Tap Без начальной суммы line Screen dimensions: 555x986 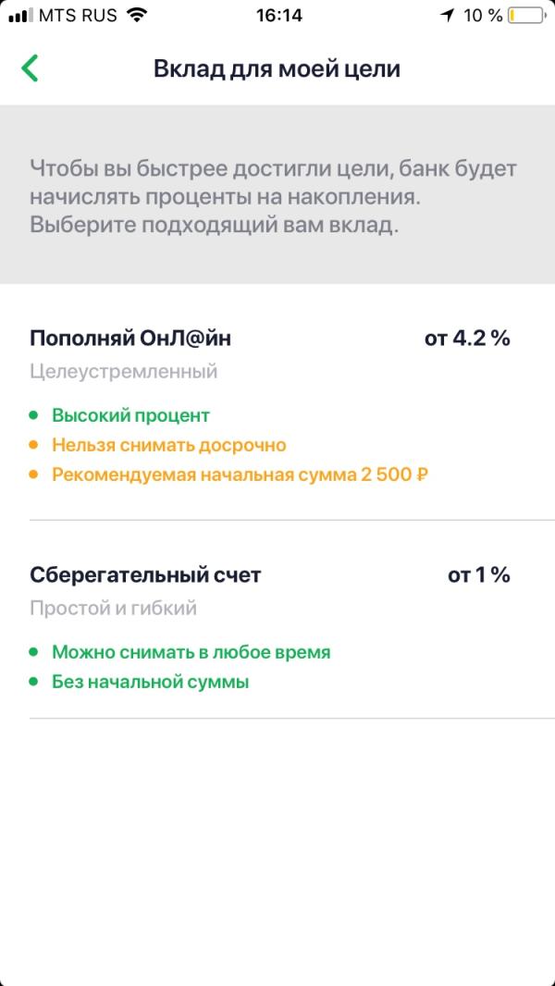(150, 682)
